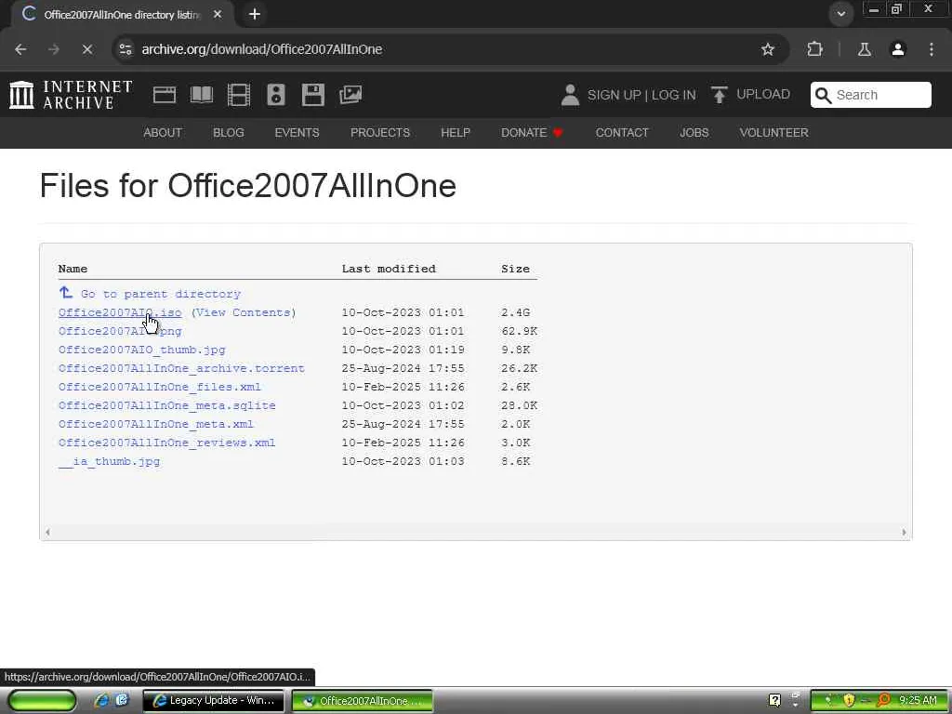
Task: Open the JOBS menu item
Action: click(694, 132)
